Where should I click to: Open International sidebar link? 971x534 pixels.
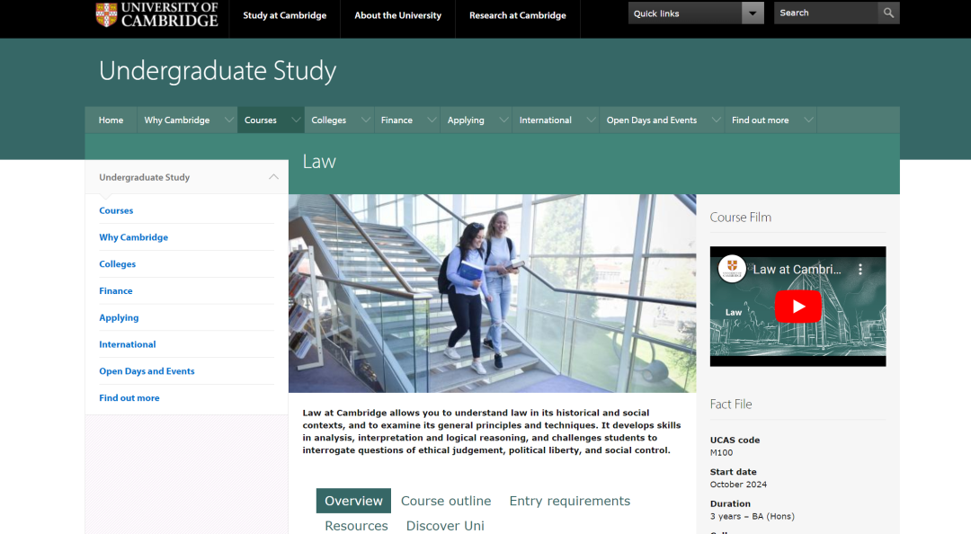128,344
